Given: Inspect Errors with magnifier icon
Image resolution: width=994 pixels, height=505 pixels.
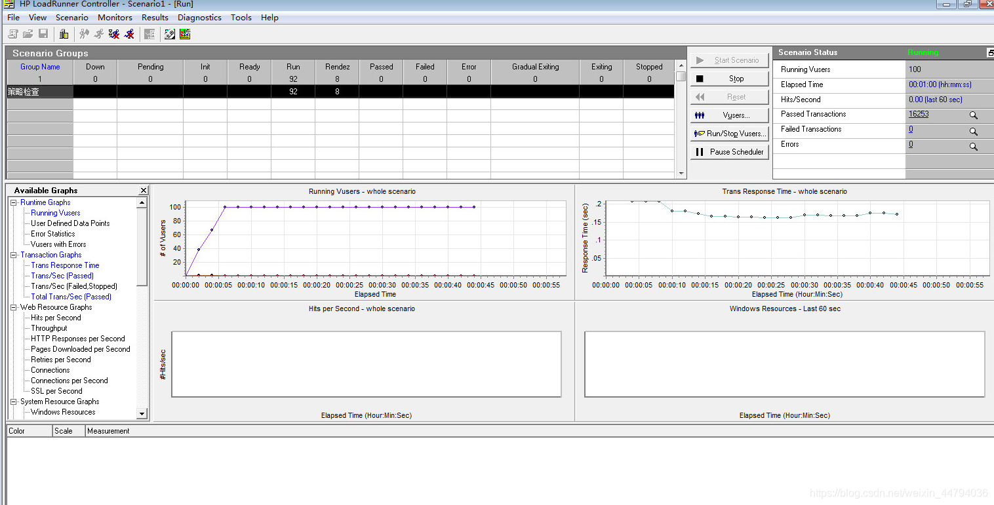Looking at the screenshot, I should click(x=974, y=147).
